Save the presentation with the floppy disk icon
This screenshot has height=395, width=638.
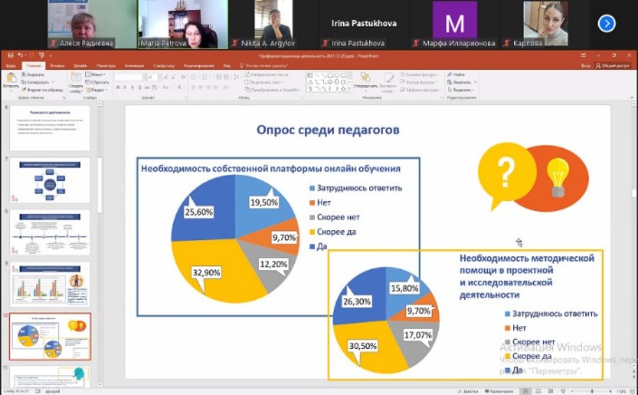pyautogui.click(x=11, y=56)
